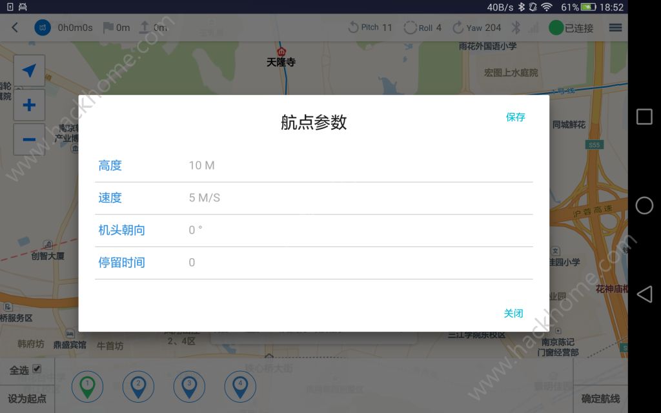Zoom out the map with minus button

click(x=29, y=139)
